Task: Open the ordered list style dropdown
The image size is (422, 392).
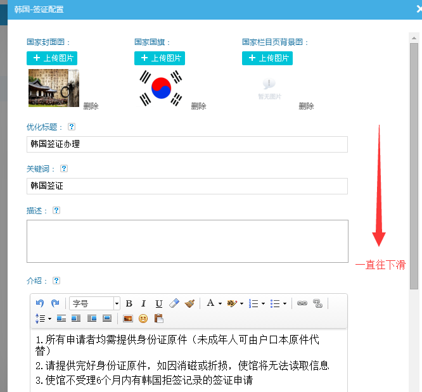Action: pyautogui.click(x=263, y=304)
